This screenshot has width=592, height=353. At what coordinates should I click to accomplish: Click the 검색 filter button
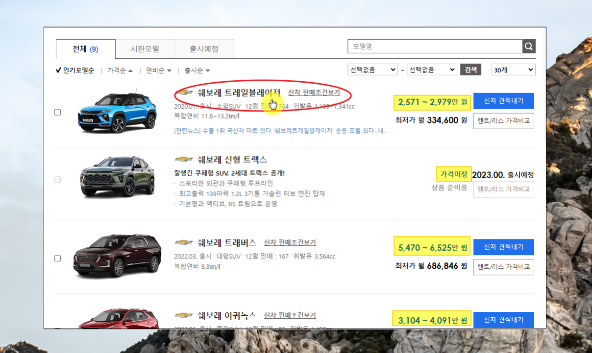[470, 70]
